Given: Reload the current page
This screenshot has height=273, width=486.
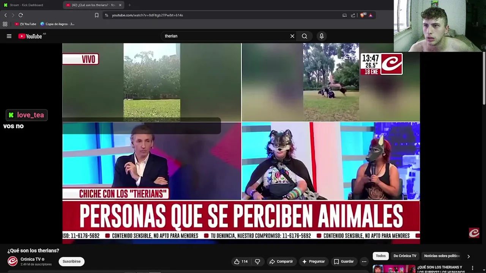Looking at the screenshot, I should (21, 15).
